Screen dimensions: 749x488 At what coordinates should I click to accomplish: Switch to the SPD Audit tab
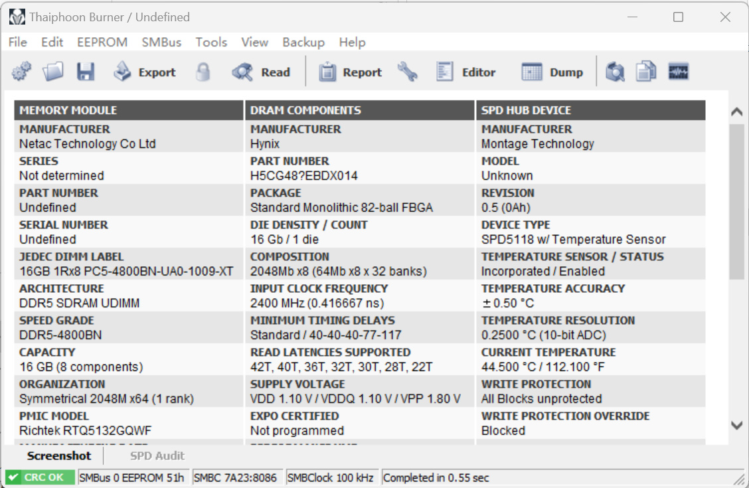coord(157,455)
